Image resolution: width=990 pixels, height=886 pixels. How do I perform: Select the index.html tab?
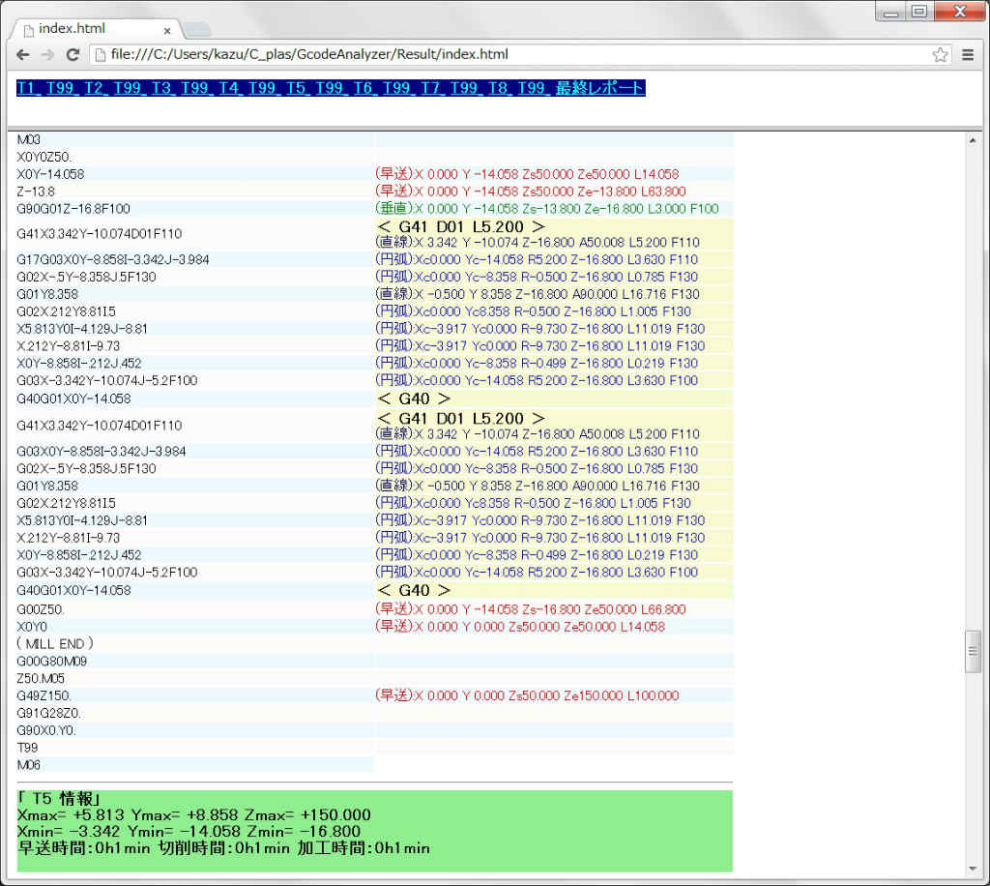tap(95, 29)
